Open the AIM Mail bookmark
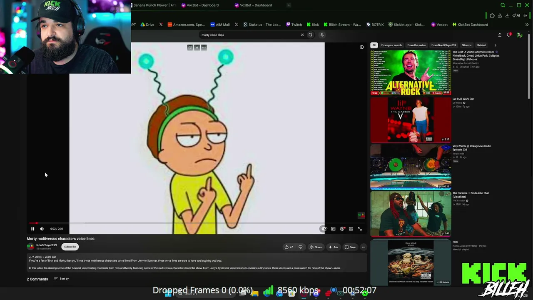 click(x=220, y=25)
